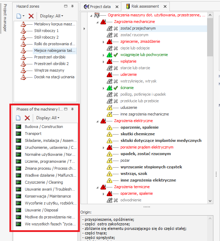Toggle green checkmark on ścinanie
The width and height of the screenshot is (220, 241).
click(x=115, y=88)
